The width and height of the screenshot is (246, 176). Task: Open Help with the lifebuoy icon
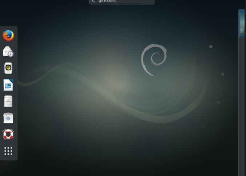point(8,134)
